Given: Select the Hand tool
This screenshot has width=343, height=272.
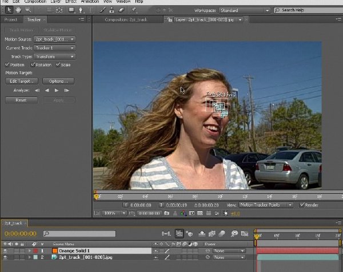Looking at the screenshot, I should [18, 10].
